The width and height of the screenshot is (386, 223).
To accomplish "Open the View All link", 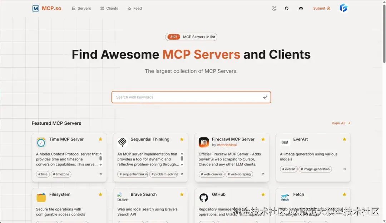I will (341, 123).
